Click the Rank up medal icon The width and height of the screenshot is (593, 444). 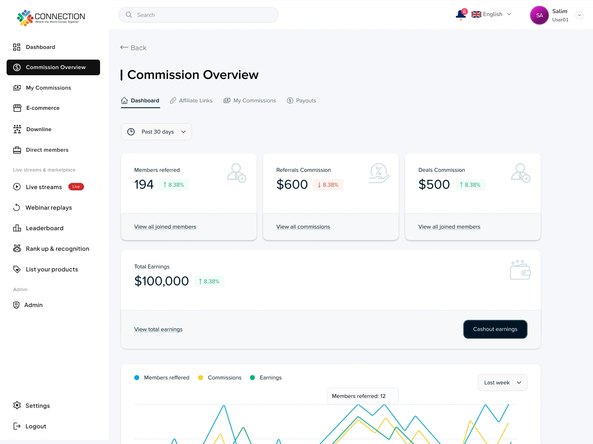click(17, 249)
